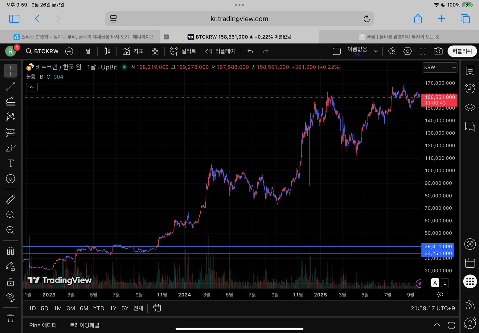479x333 pixels.
Task: Toggle magnet mode for drawings
Action: pos(10,251)
